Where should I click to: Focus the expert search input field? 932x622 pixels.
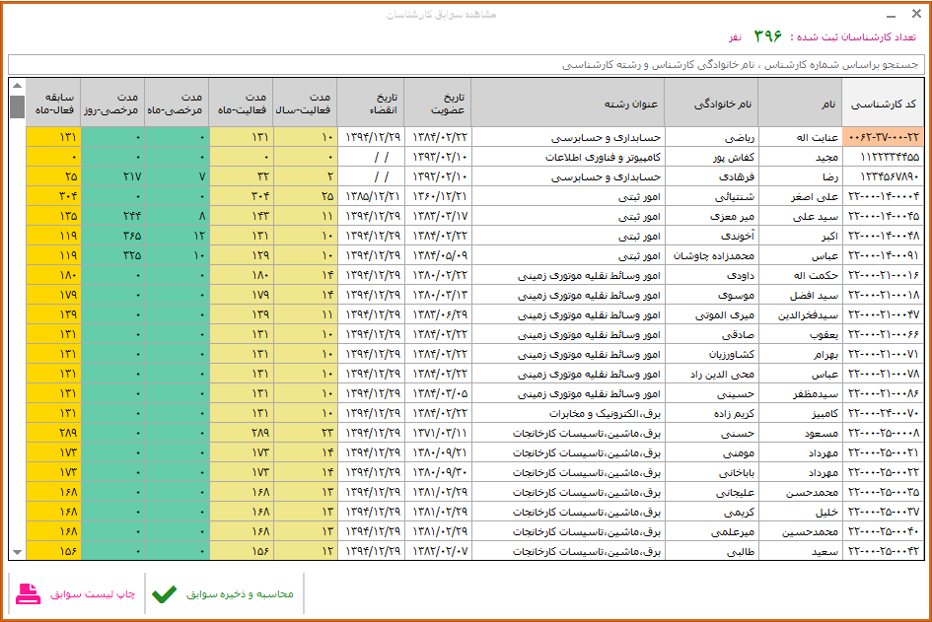click(x=466, y=65)
